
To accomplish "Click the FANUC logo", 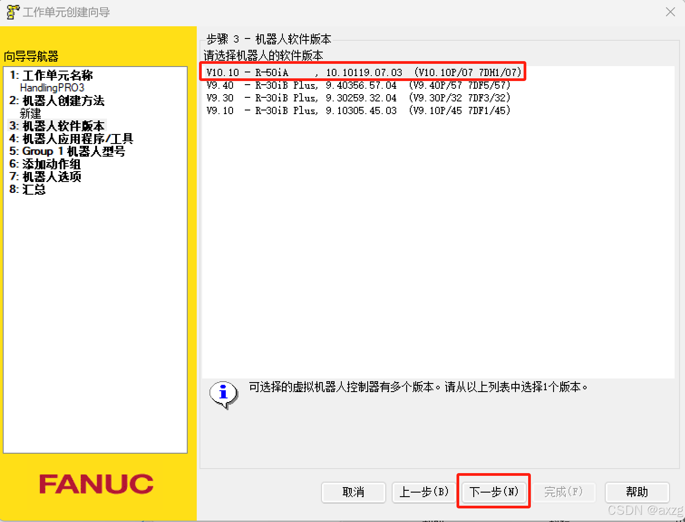I will pyautogui.click(x=96, y=484).
